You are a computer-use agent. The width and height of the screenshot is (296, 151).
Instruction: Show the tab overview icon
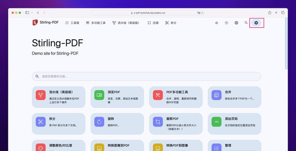point(283,13)
